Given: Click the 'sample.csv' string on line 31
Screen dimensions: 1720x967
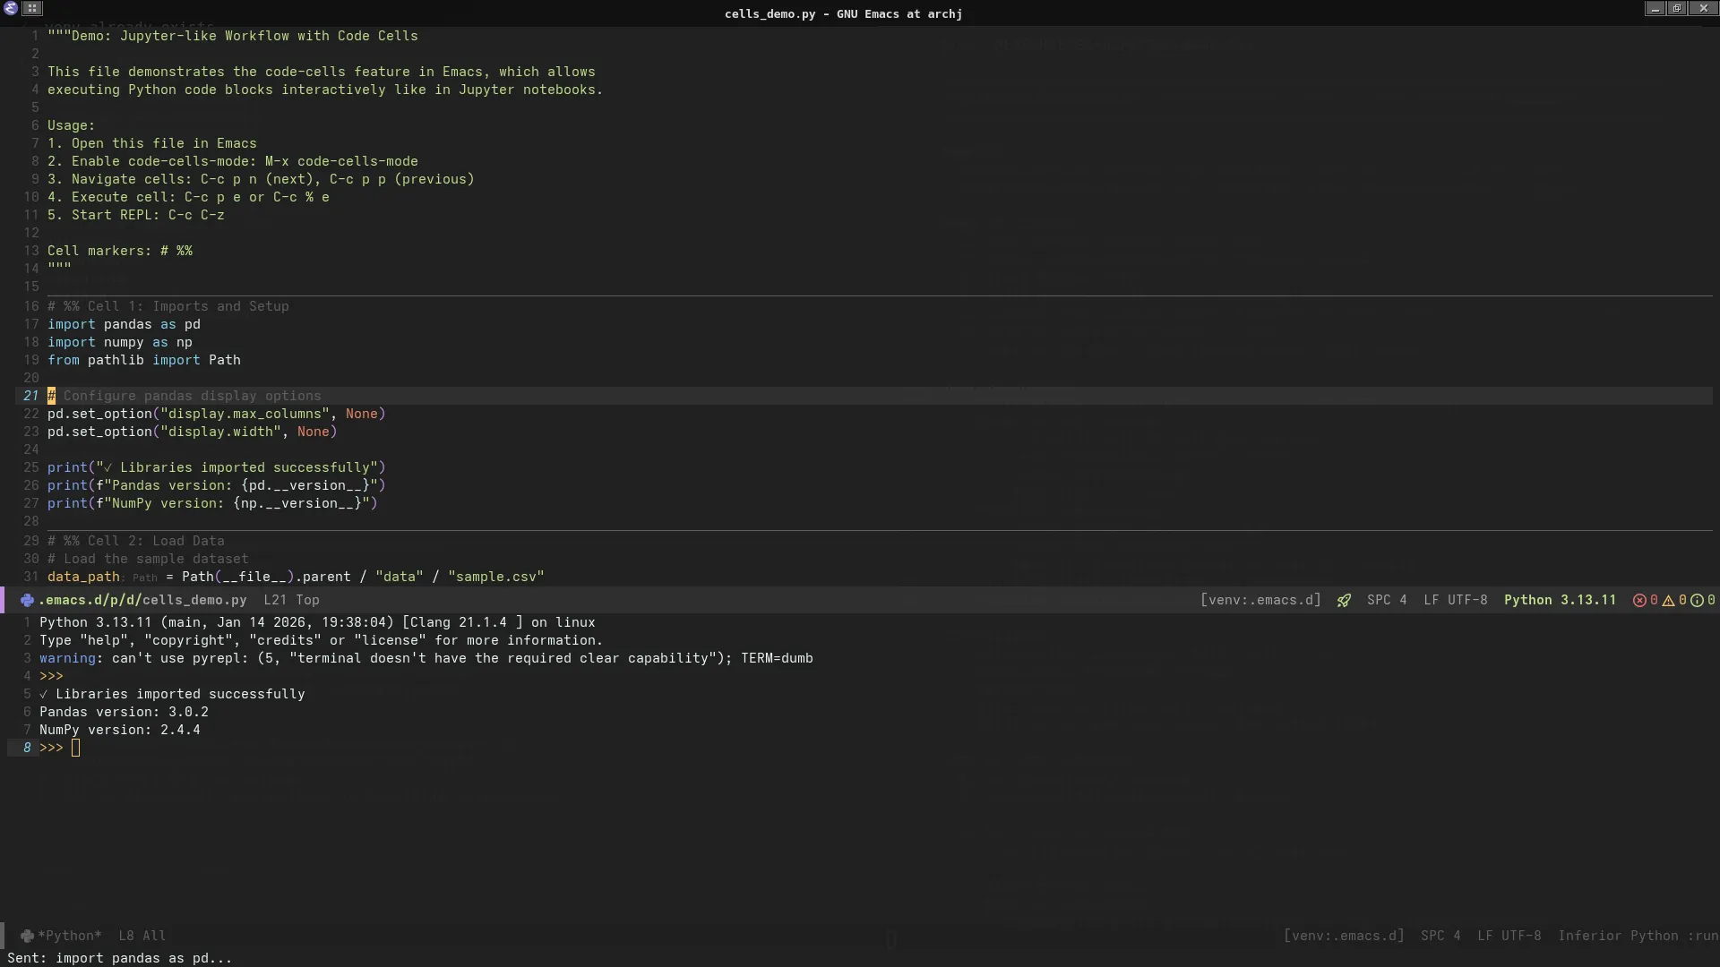Looking at the screenshot, I should tap(496, 577).
